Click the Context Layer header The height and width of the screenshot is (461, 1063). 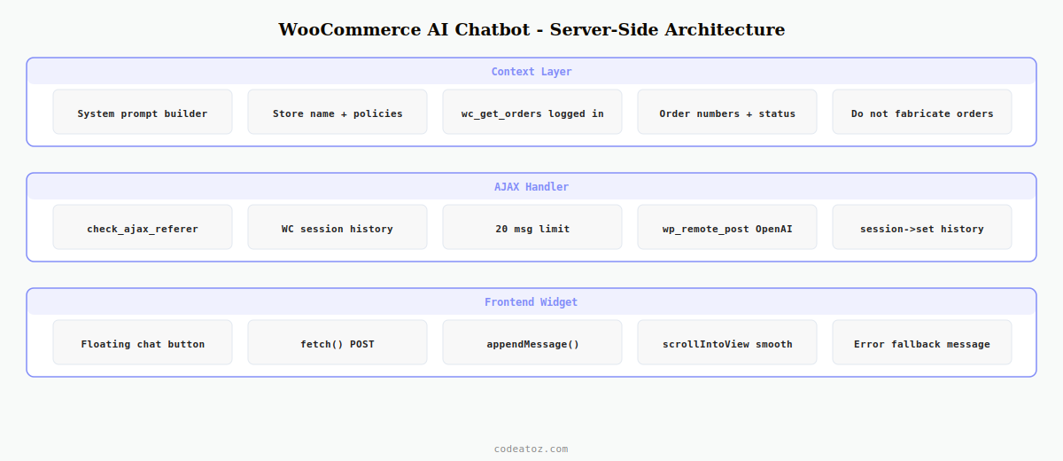coord(531,72)
